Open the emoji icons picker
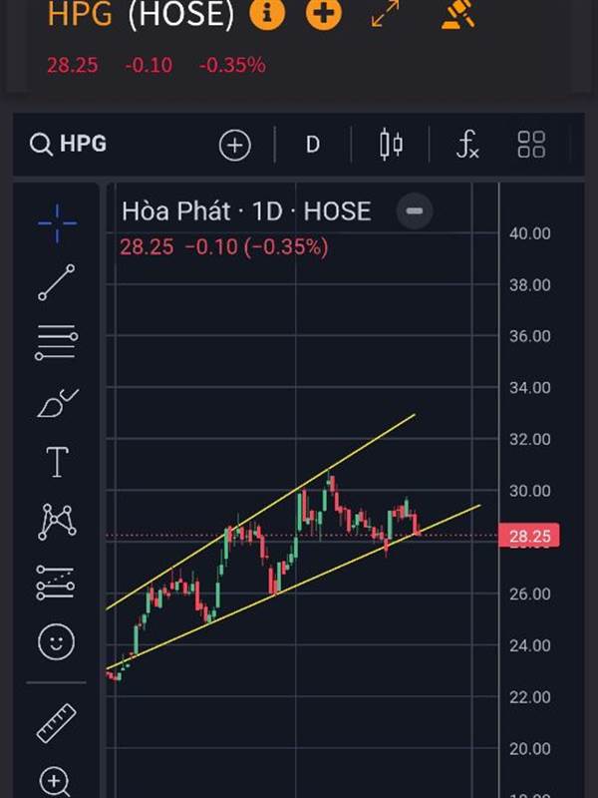Image resolution: width=598 pixels, height=798 pixels. [x=57, y=641]
